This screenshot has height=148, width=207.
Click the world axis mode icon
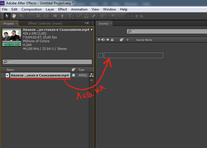(x=137, y=16)
